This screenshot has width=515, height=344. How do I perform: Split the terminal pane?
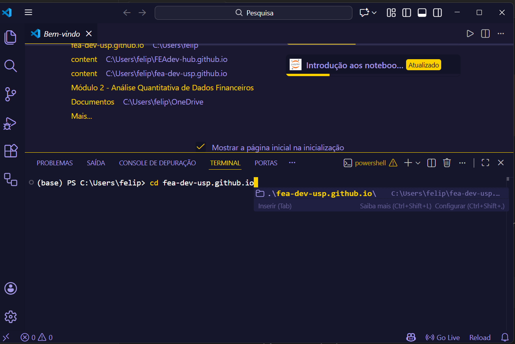431,163
